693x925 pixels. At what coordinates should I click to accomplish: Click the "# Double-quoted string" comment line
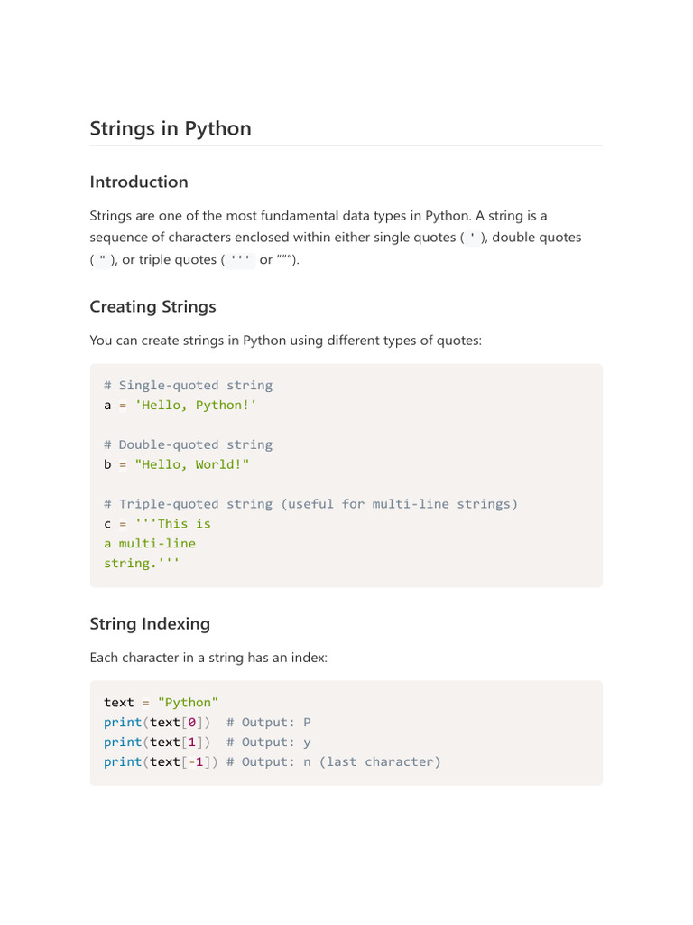coord(188,444)
